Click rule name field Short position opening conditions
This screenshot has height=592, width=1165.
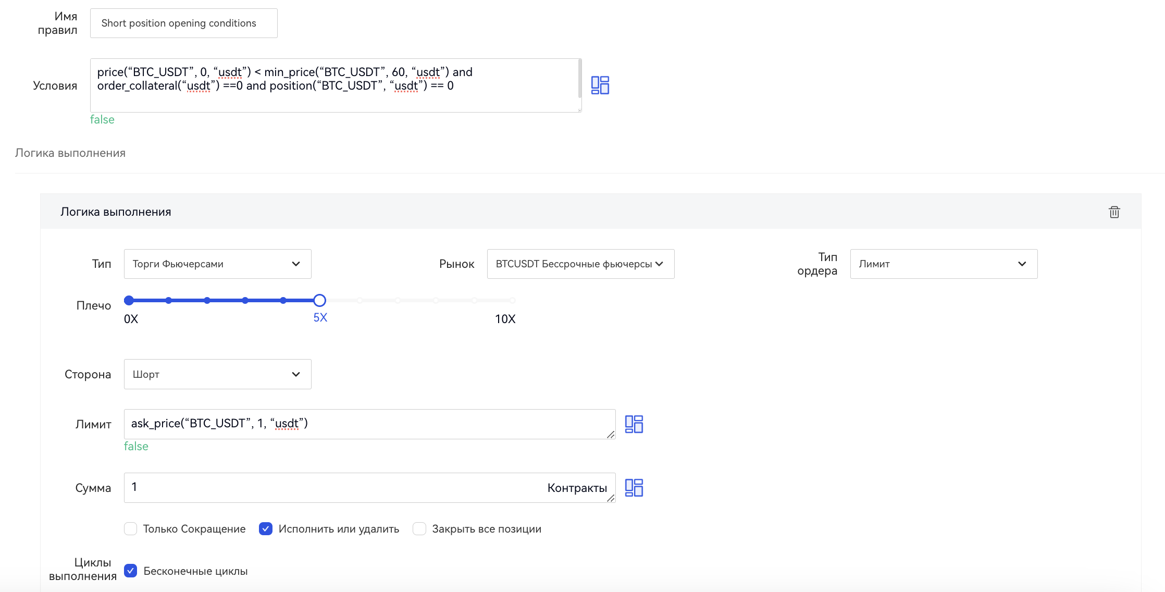click(x=183, y=23)
